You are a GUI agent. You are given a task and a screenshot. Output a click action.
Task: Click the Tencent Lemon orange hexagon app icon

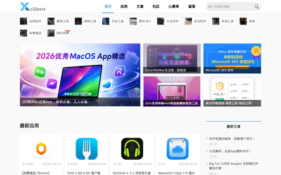point(41,149)
